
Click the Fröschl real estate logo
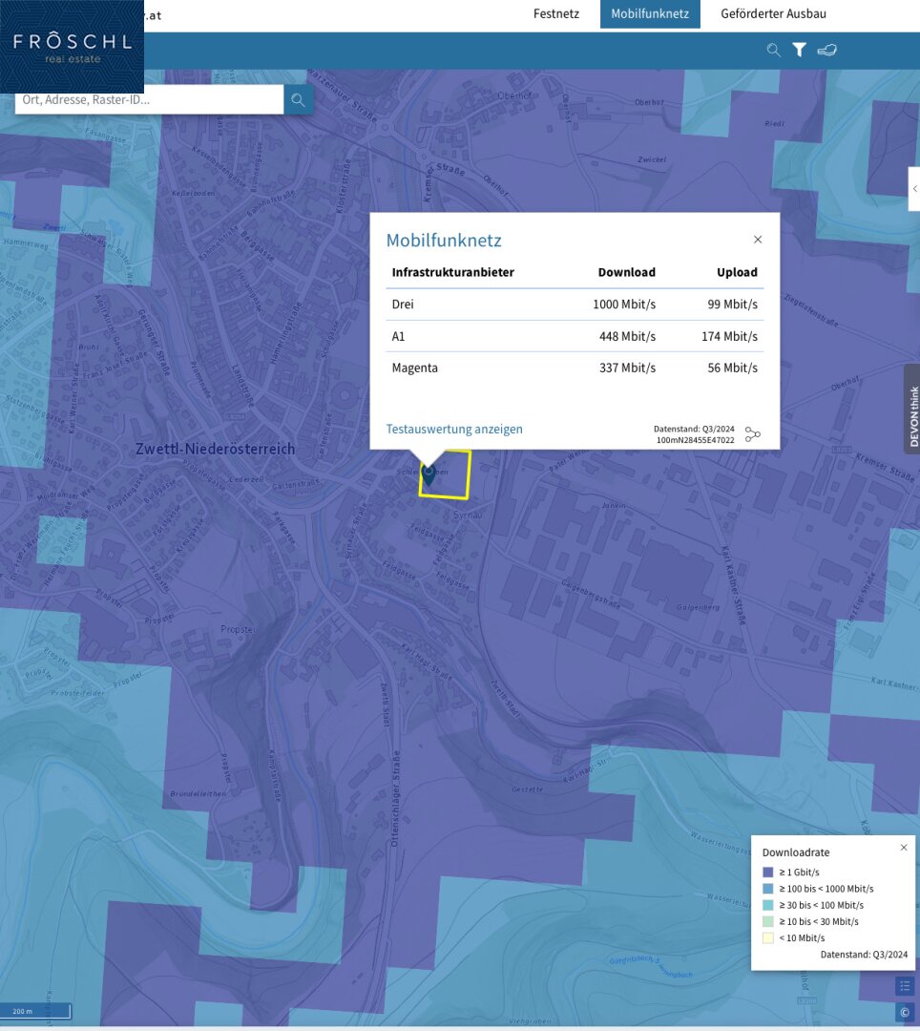(72, 48)
